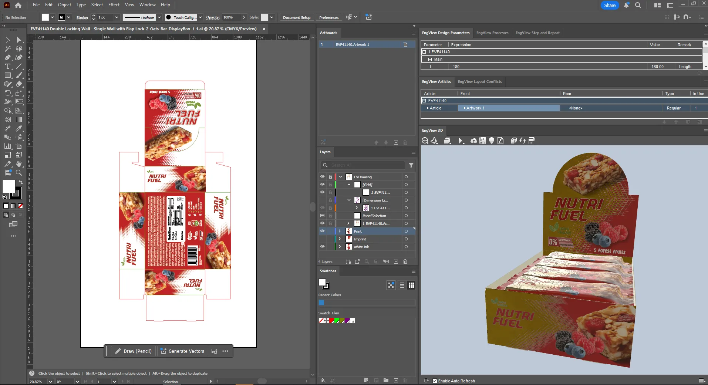Select the Selection tool arrow
This screenshot has height=385, width=708.
pyautogui.click(x=7, y=40)
